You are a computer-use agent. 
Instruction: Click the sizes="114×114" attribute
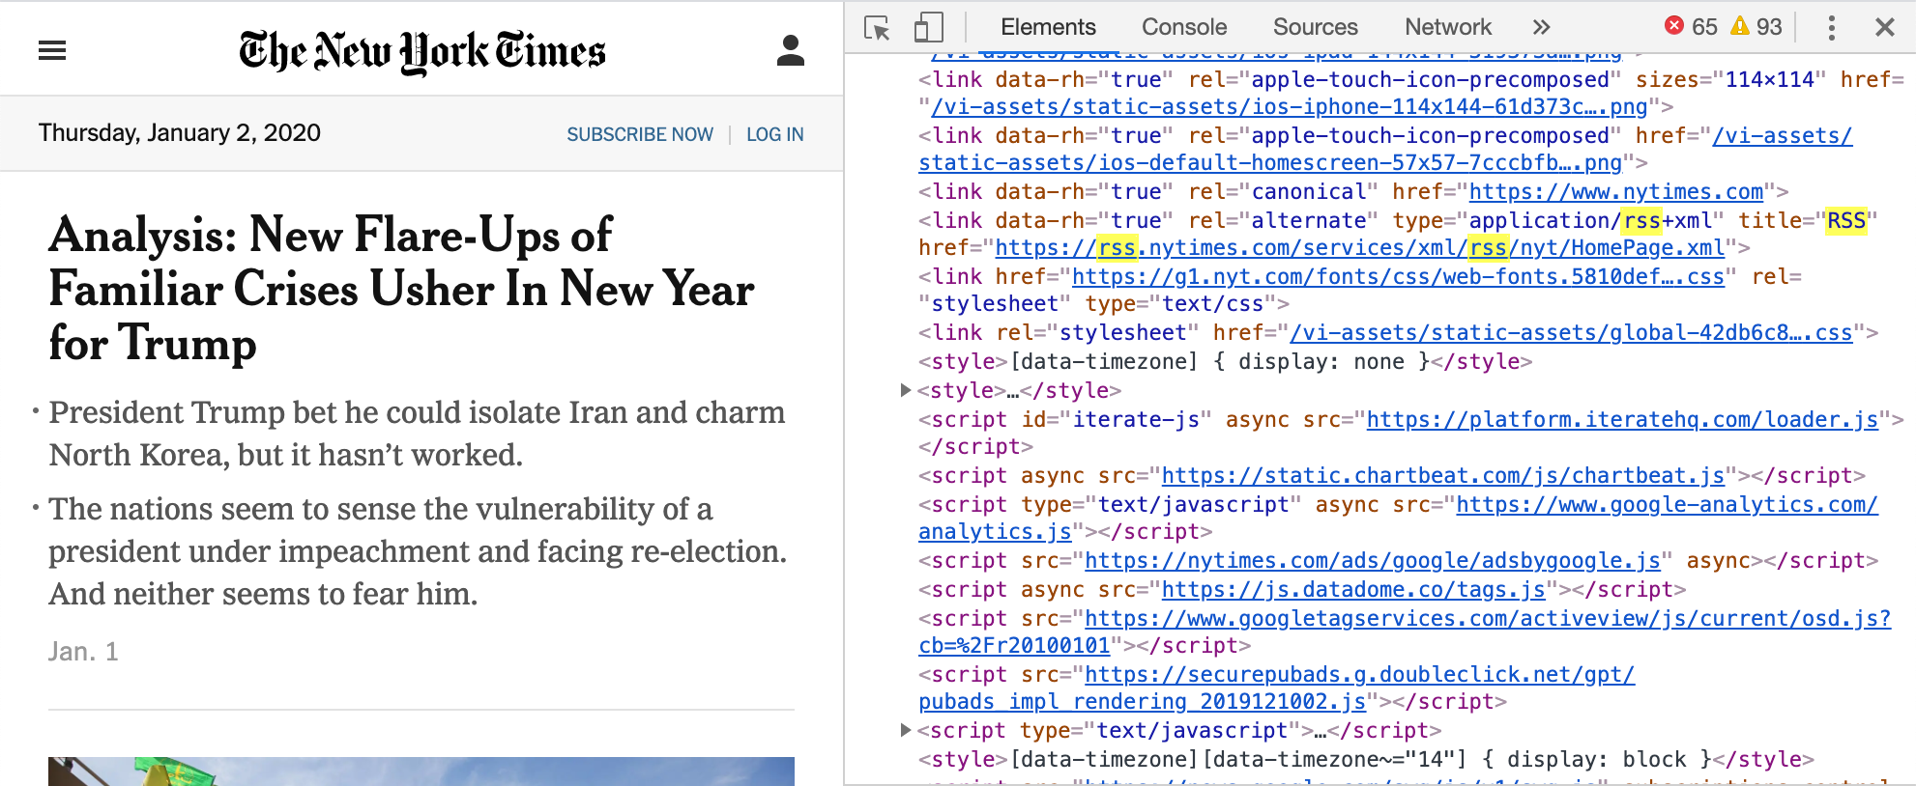[1730, 79]
